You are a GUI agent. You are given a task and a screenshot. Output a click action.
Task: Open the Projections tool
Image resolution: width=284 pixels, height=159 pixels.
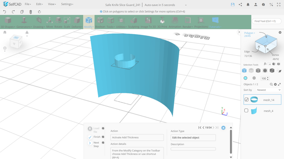pos(201,23)
